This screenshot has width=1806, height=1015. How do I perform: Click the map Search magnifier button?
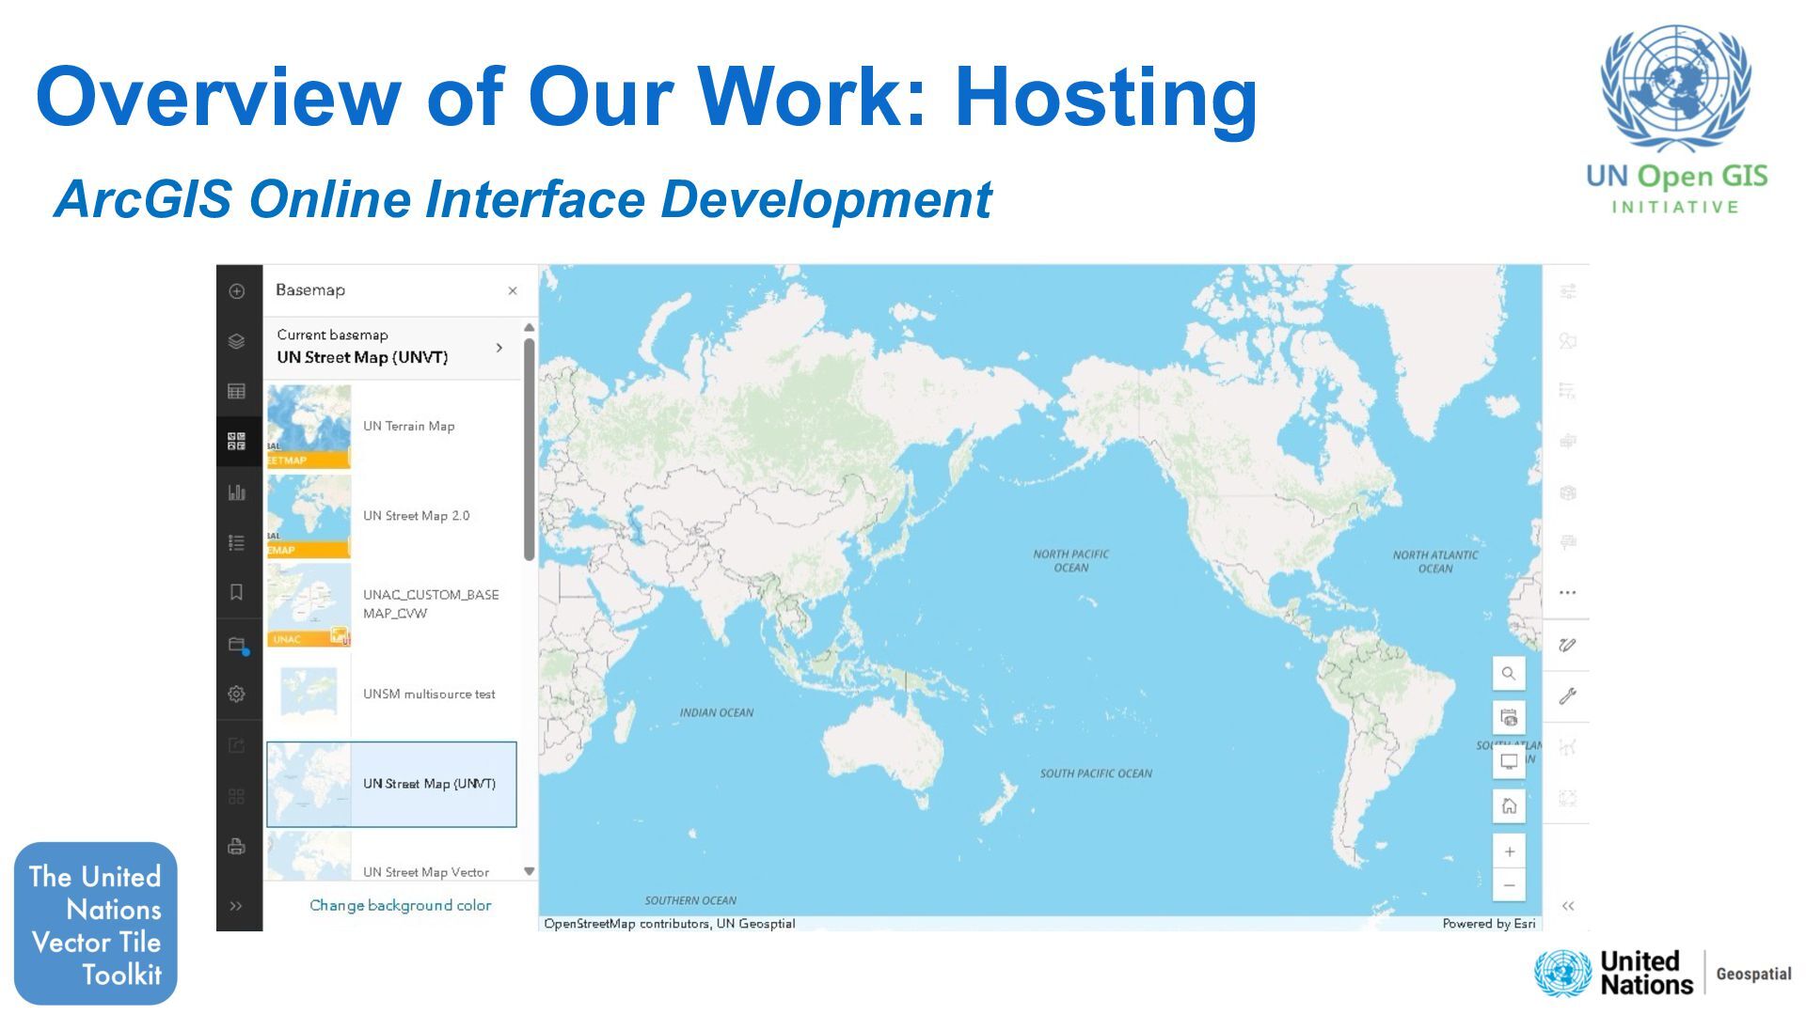coord(1509,674)
